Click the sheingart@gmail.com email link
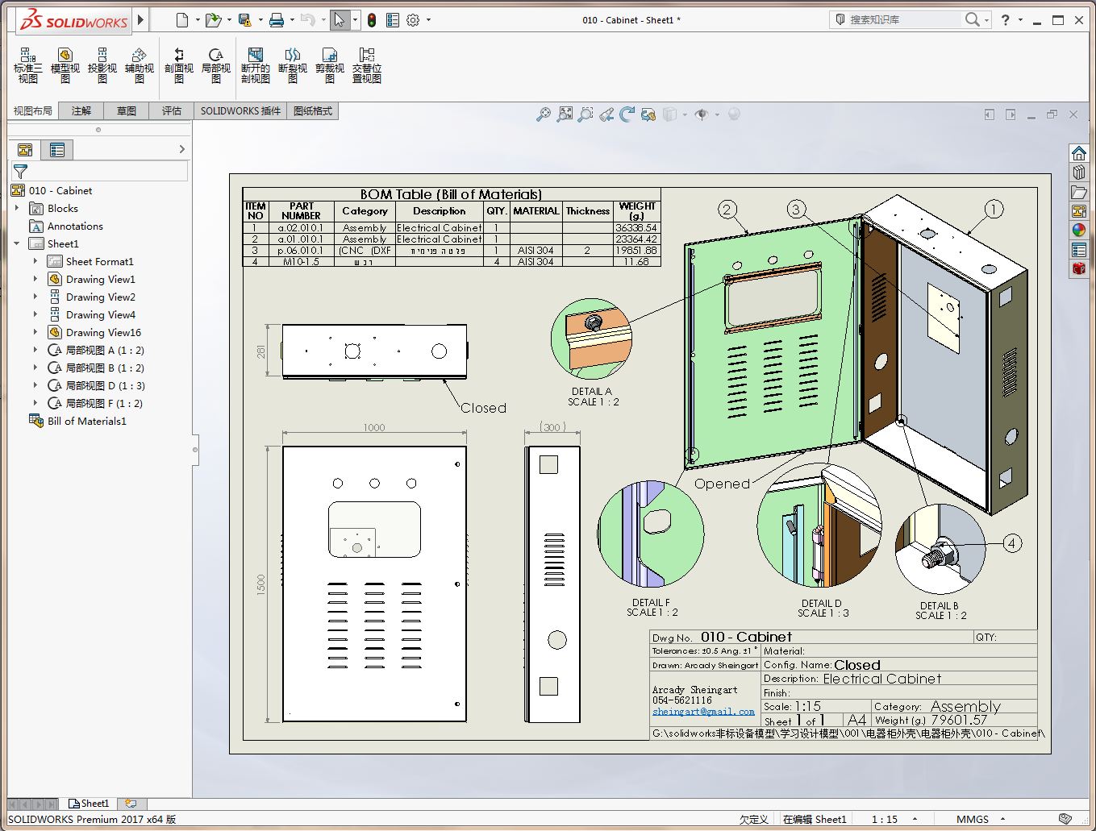 [703, 712]
